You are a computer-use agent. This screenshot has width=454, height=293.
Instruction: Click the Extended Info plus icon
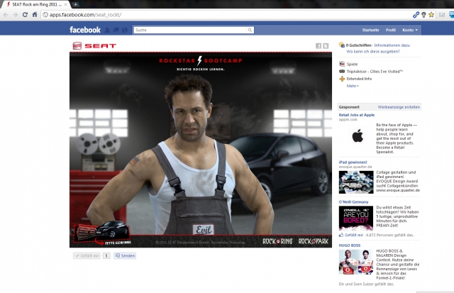342,79
